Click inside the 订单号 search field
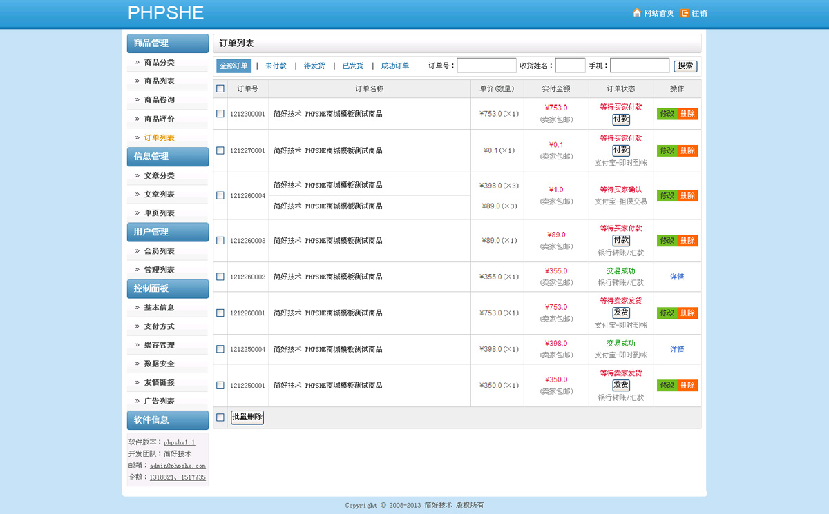This screenshot has width=829, height=514. coord(486,65)
